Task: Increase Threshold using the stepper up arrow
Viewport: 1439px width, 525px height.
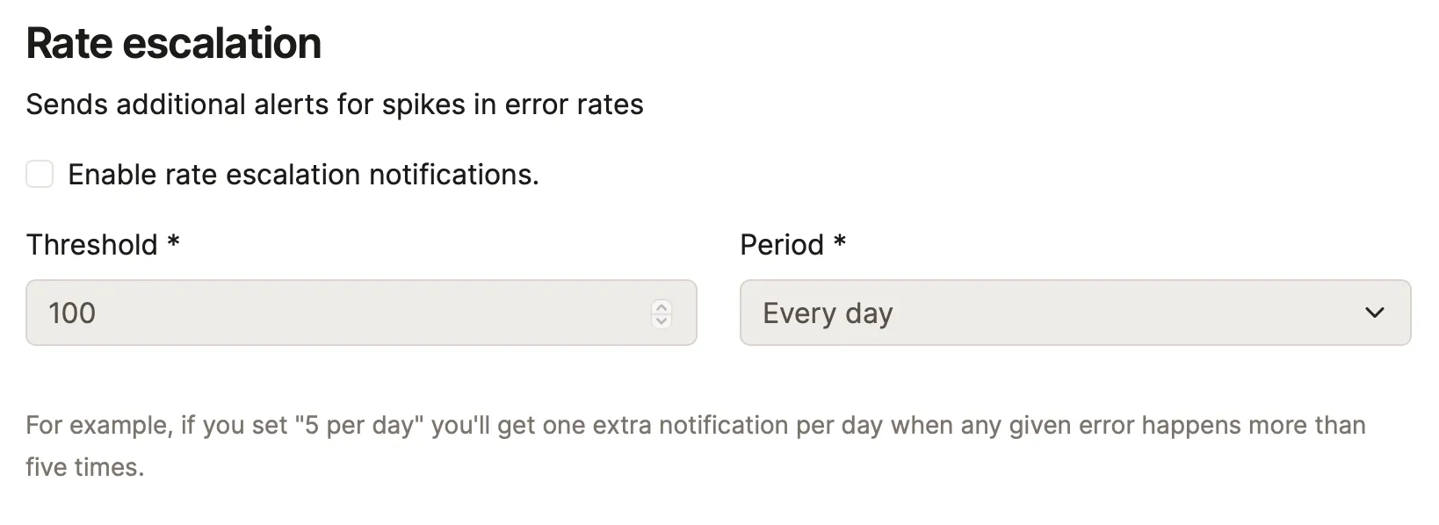Action: 662,306
